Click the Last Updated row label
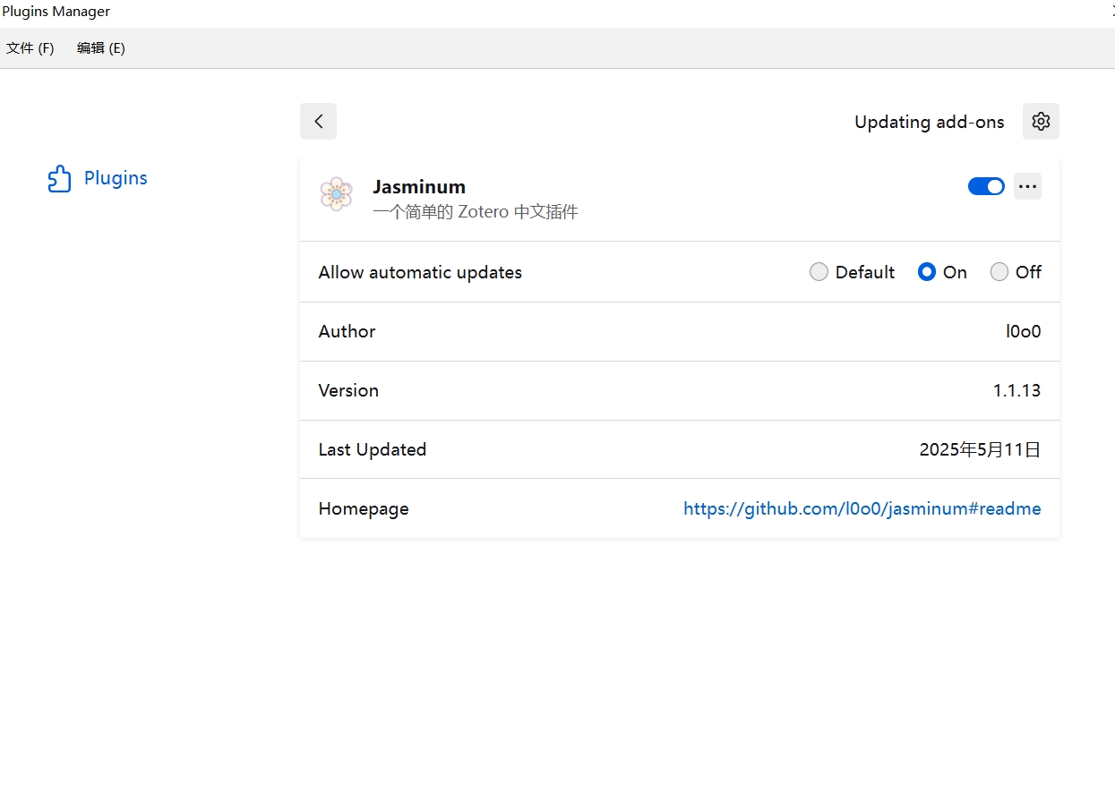 pyautogui.click(x=372, y=449)
